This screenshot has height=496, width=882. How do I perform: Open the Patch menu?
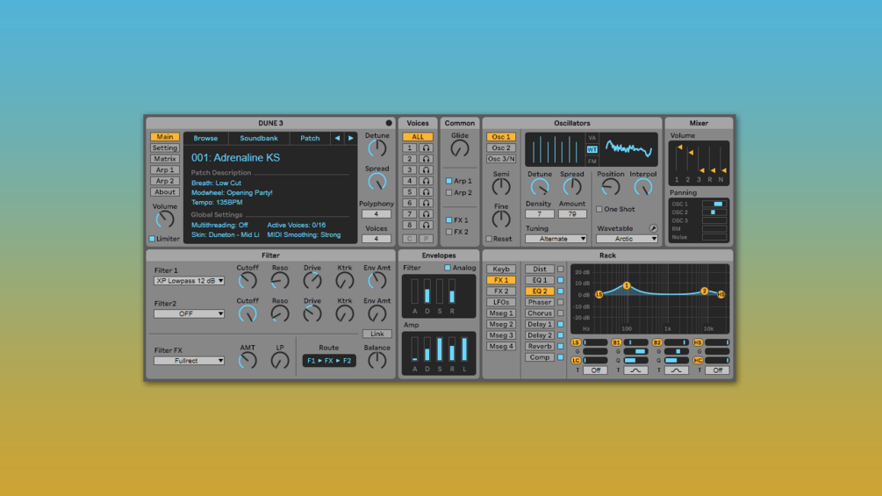click(x=310, y=138)
